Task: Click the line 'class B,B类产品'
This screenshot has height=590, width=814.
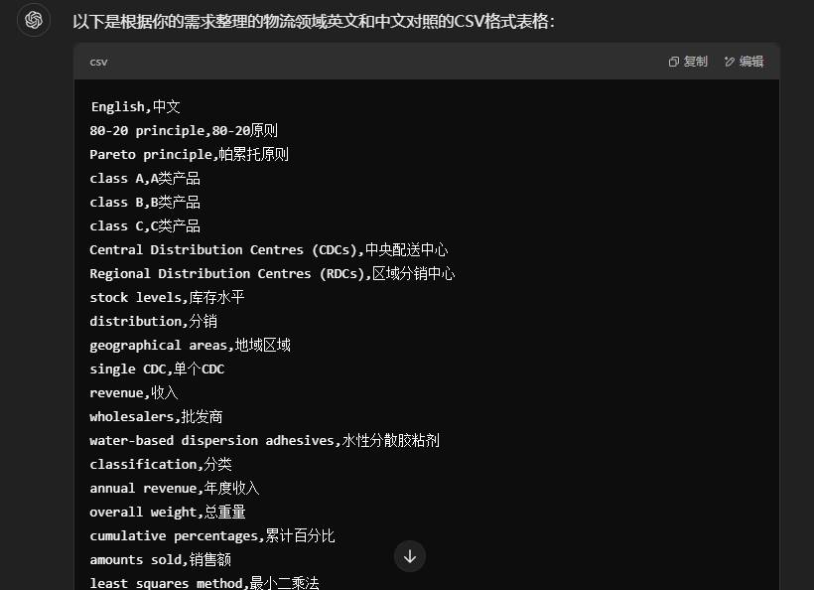Action: (145, 202)
